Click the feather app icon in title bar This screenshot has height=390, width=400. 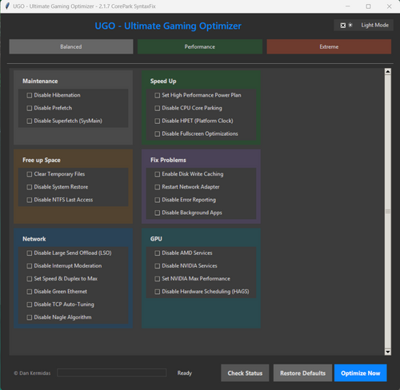tap(7, 6)
